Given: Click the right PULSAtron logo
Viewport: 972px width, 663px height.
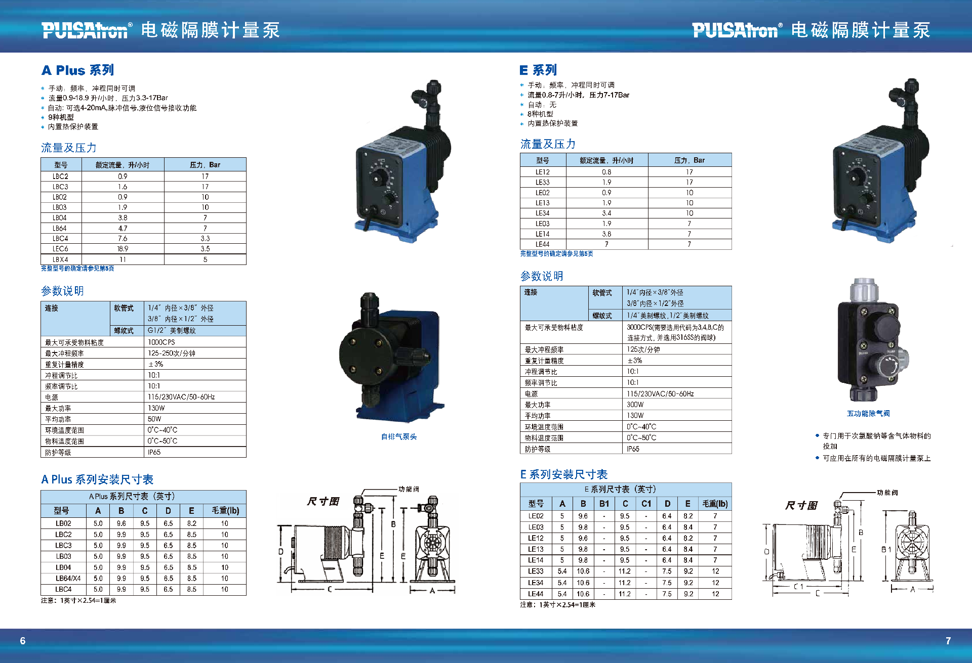Looking at the screenshot, I should pyautogui.click(x=737, y=30).
